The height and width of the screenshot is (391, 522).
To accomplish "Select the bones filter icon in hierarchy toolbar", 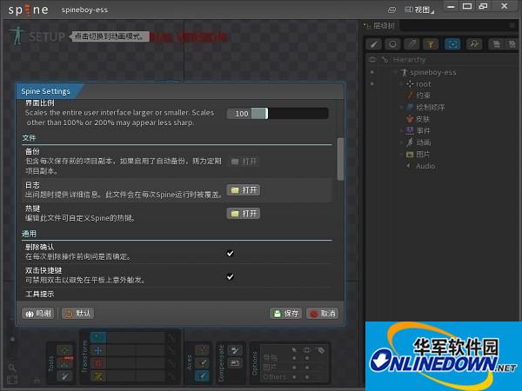I will pos(374,44).
